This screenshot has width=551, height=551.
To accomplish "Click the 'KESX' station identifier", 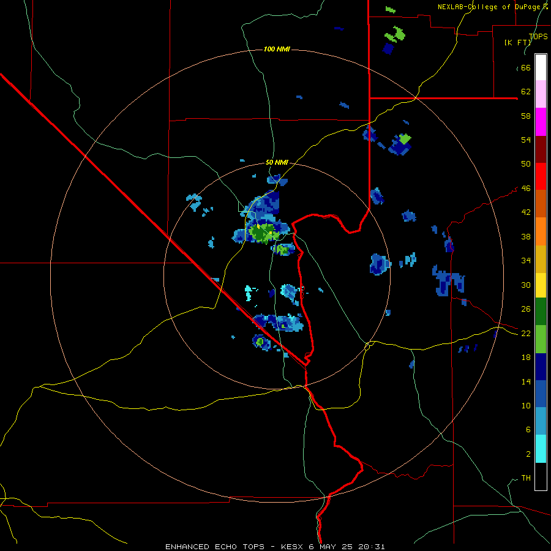I will [x=293, y=547].
